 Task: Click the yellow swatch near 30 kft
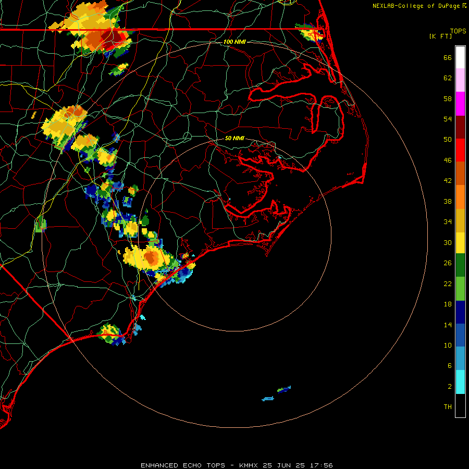(460, 243)
